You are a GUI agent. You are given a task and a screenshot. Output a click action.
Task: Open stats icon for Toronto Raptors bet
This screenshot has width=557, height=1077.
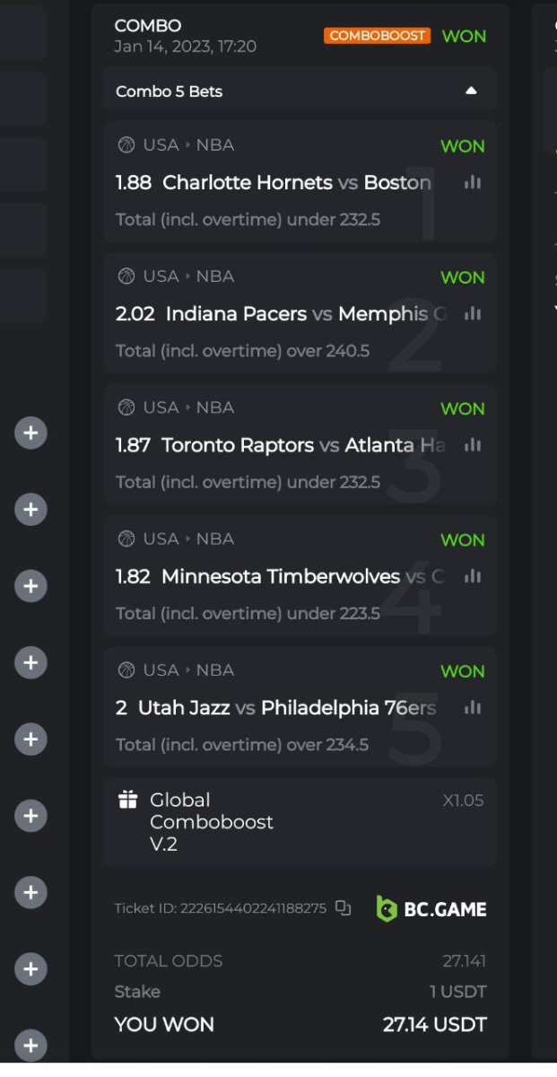tap(473, 445)
